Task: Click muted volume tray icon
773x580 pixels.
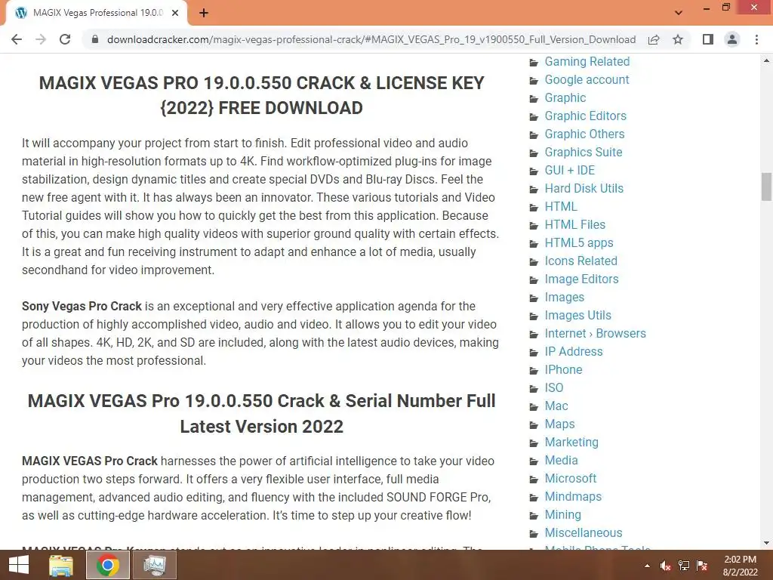Action: (666, 566)
